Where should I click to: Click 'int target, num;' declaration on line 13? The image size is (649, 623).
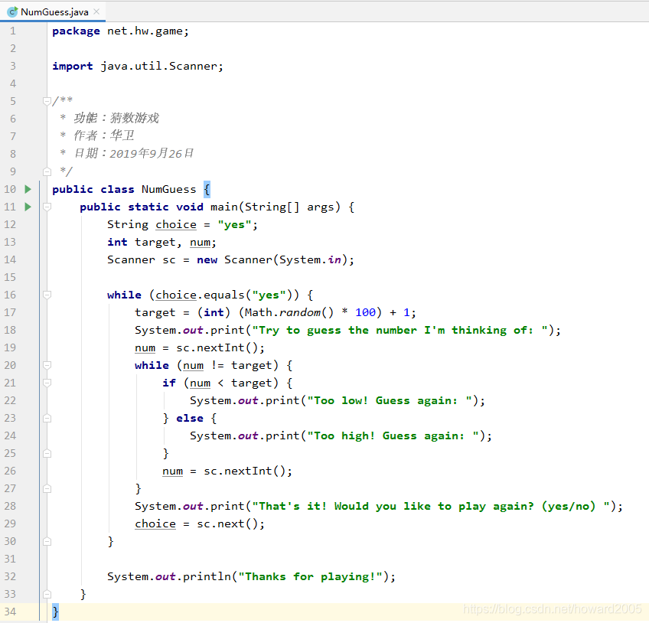161,242
